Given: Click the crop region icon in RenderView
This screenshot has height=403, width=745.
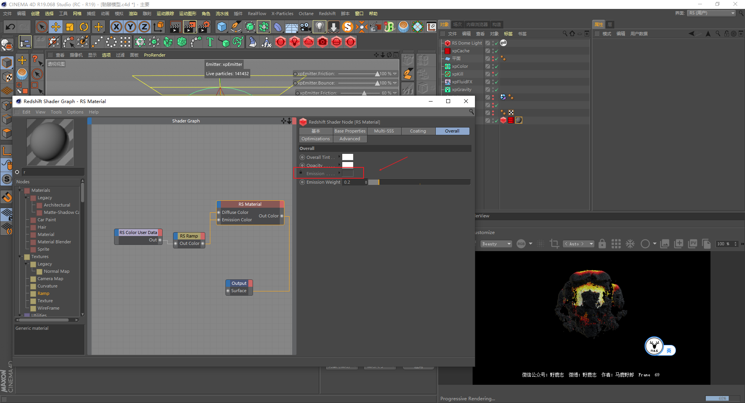Looking at the screenshot, I should 554,244.
